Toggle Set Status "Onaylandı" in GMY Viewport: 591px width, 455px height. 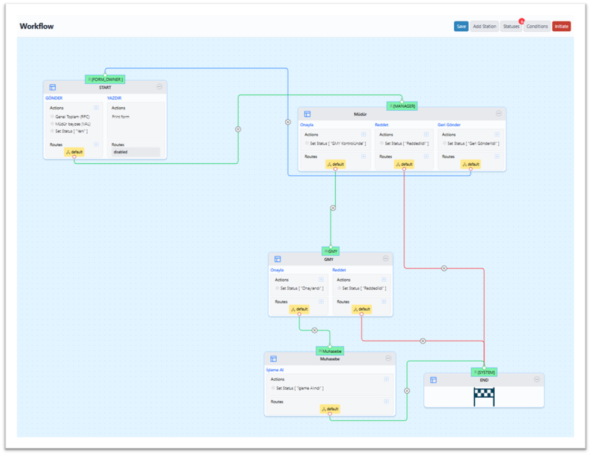[x=277, y=288]
